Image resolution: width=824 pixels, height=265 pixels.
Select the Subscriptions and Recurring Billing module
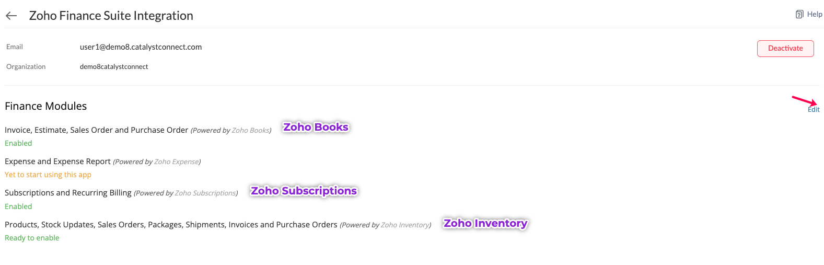121,193
